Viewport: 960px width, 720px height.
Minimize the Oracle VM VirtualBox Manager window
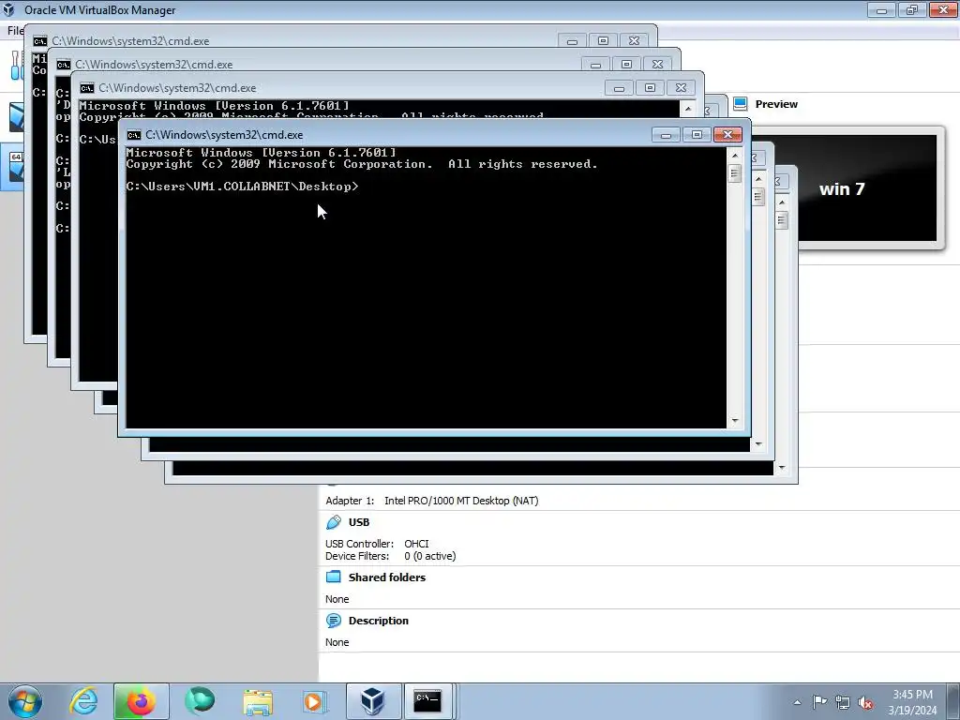(881, 9)
